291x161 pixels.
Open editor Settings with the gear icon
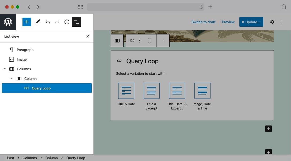(272, 22)
